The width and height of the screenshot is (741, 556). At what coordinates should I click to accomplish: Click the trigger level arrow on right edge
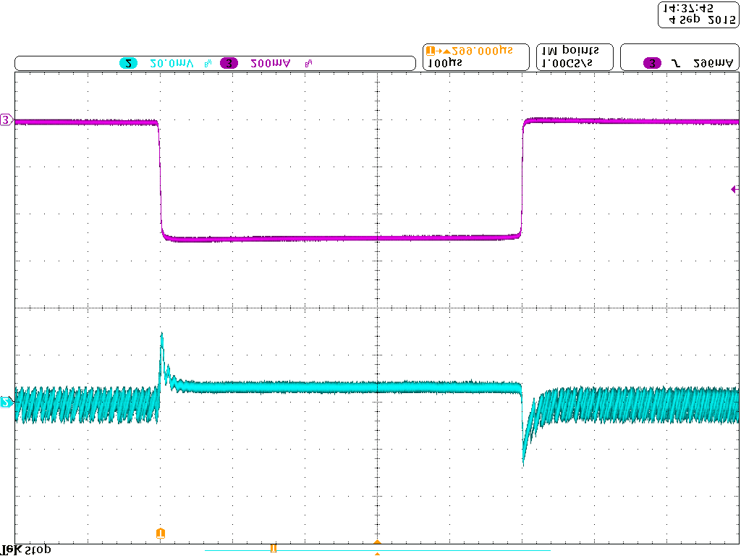point(734,189)
